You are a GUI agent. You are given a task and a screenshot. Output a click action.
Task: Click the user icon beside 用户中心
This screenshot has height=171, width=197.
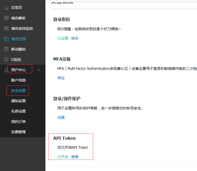(6, 70)
